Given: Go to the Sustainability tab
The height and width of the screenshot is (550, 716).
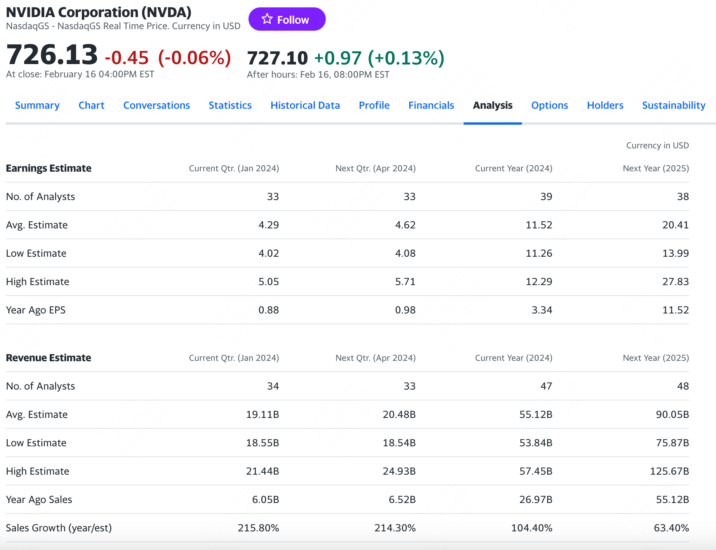Looking at the screenshot, I should coord(674,105).
